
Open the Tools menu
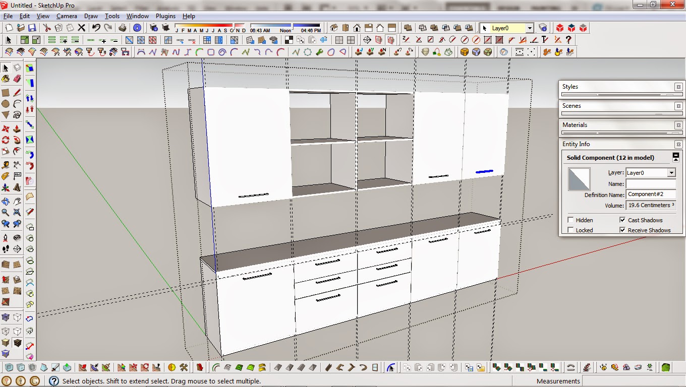coord(112,16)
